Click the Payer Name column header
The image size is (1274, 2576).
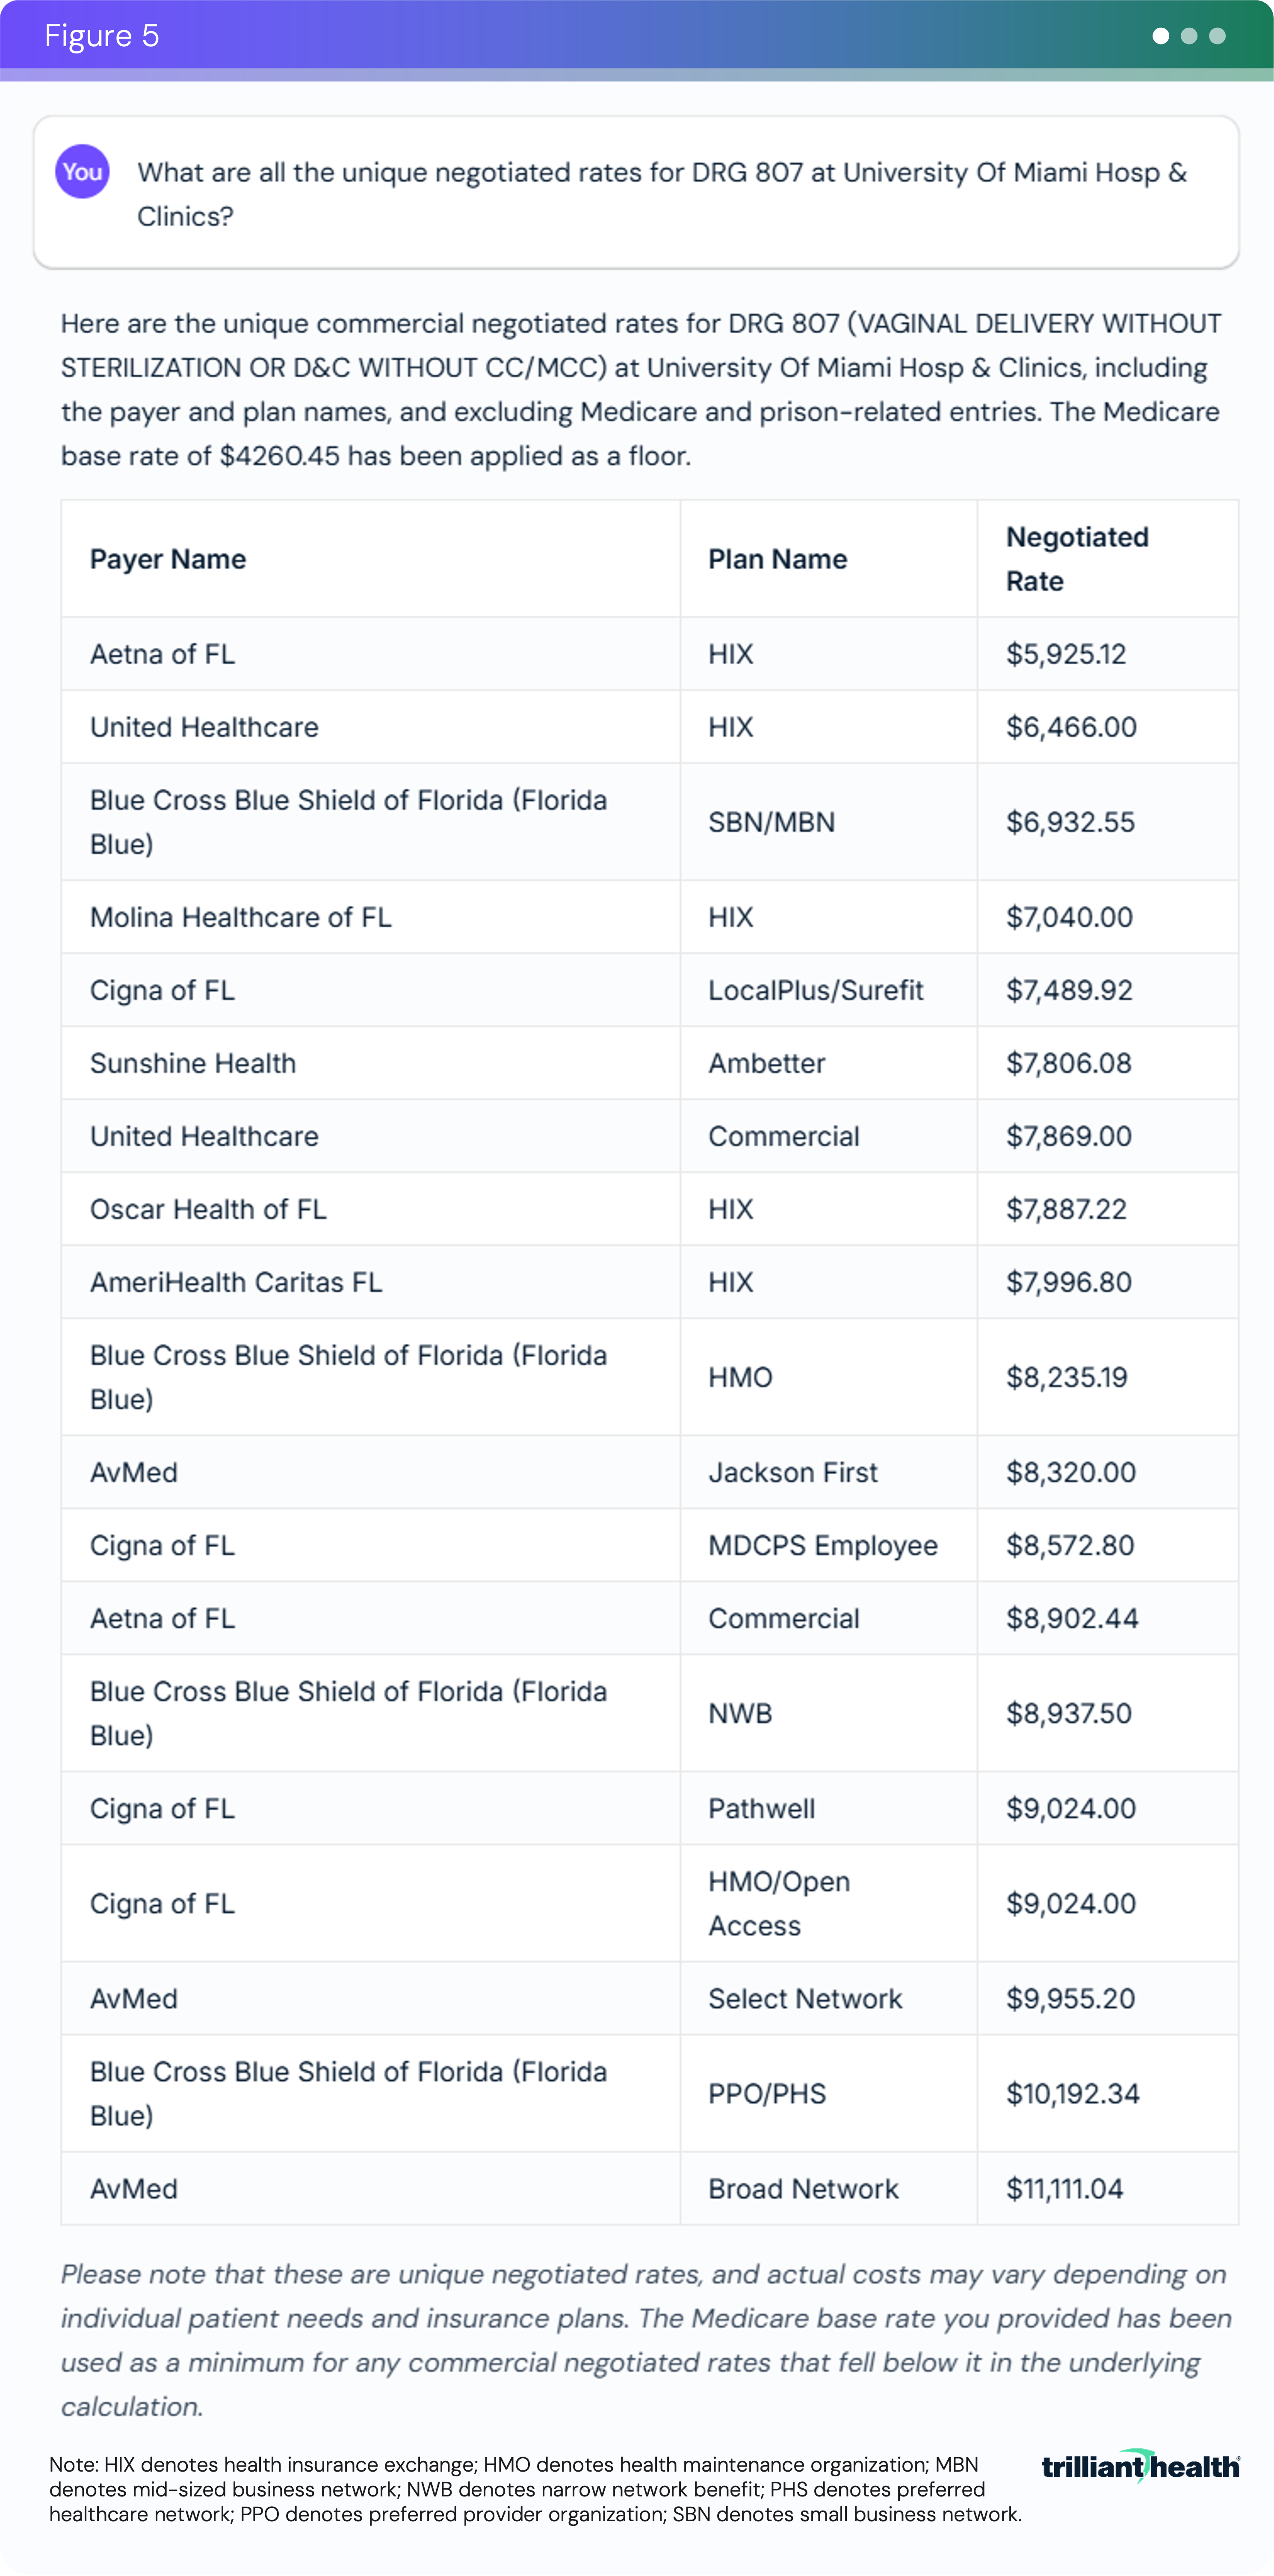coord(168,559)
